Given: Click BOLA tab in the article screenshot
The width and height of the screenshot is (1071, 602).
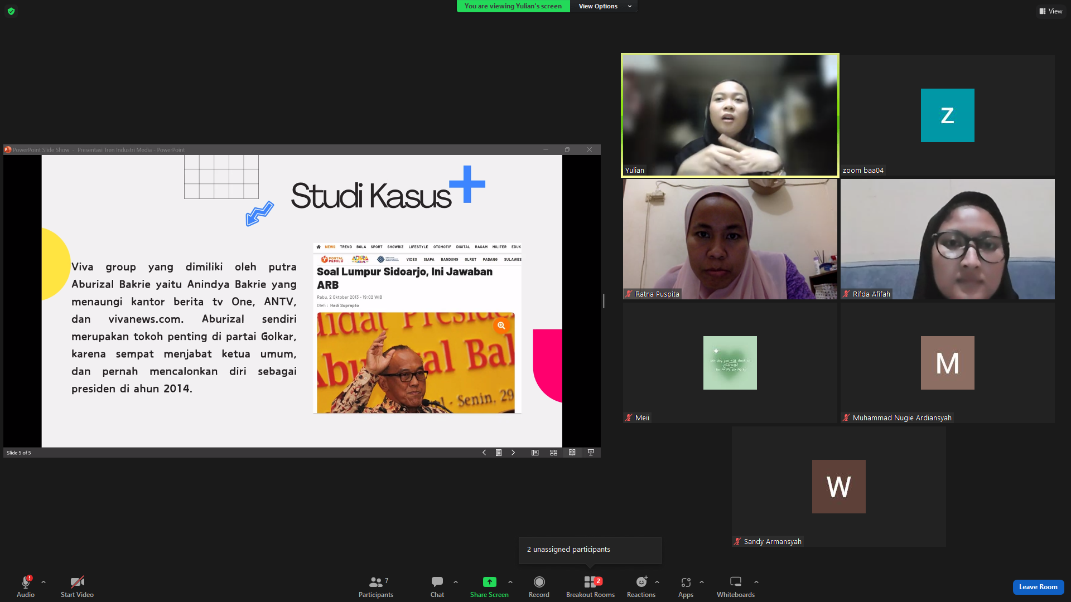Looking at the screenshot, I should click(361, 247).
